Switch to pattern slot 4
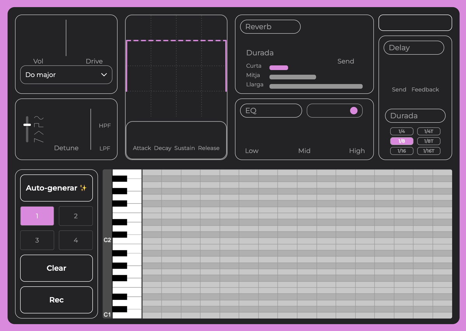The width and height of the screenshot is (466, 331). (76, 240)
